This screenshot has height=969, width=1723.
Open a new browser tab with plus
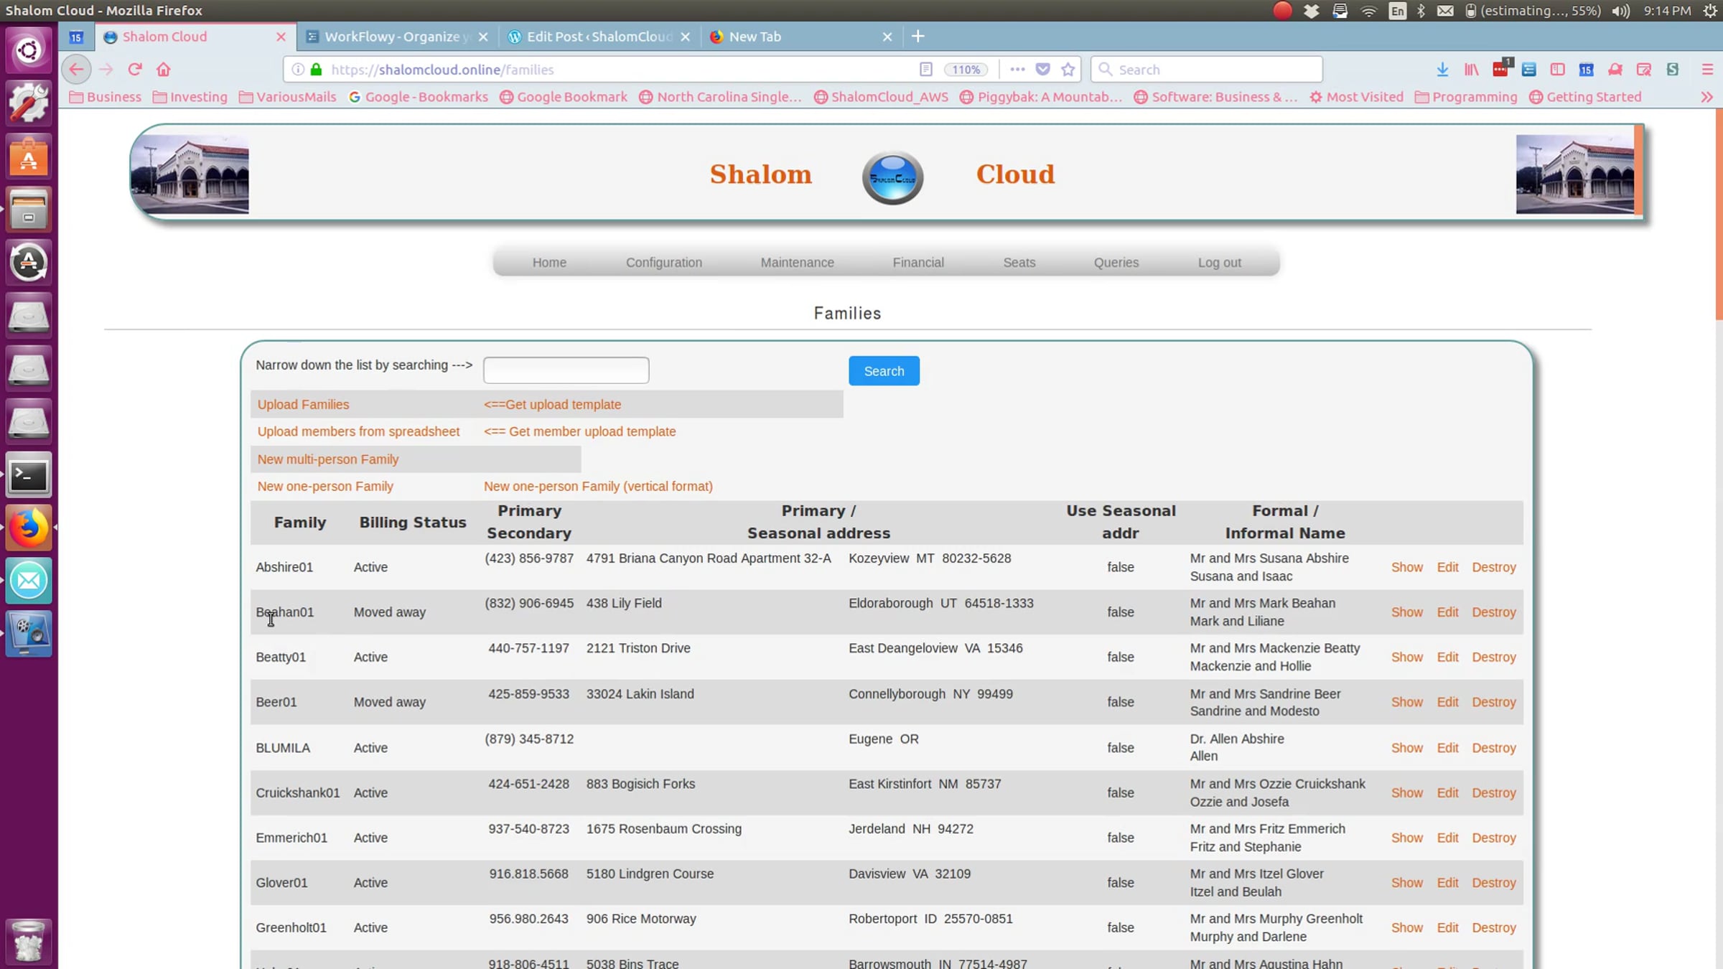click(917, 36)
